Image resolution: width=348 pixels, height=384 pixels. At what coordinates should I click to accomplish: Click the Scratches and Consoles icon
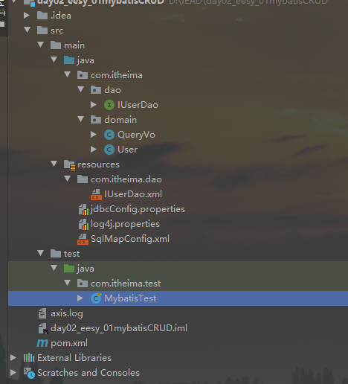point(29,373)
